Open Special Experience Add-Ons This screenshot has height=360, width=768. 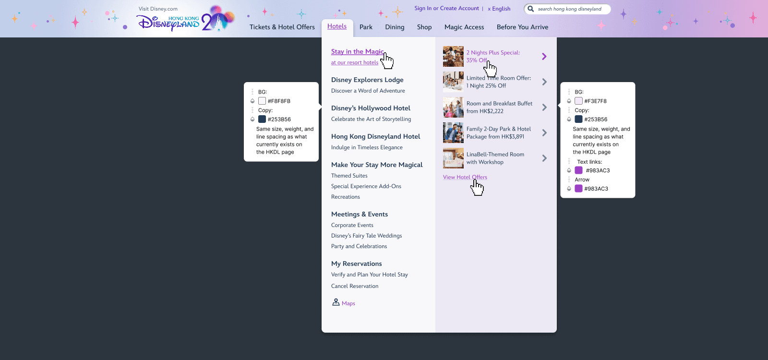366,186
